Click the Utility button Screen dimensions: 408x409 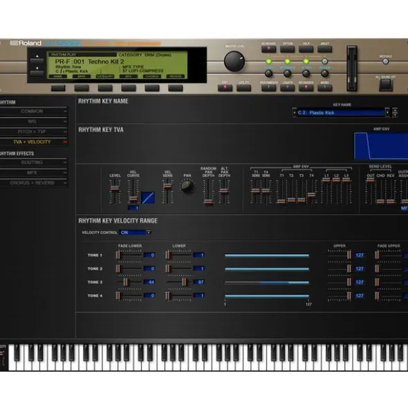coord(243,88)
